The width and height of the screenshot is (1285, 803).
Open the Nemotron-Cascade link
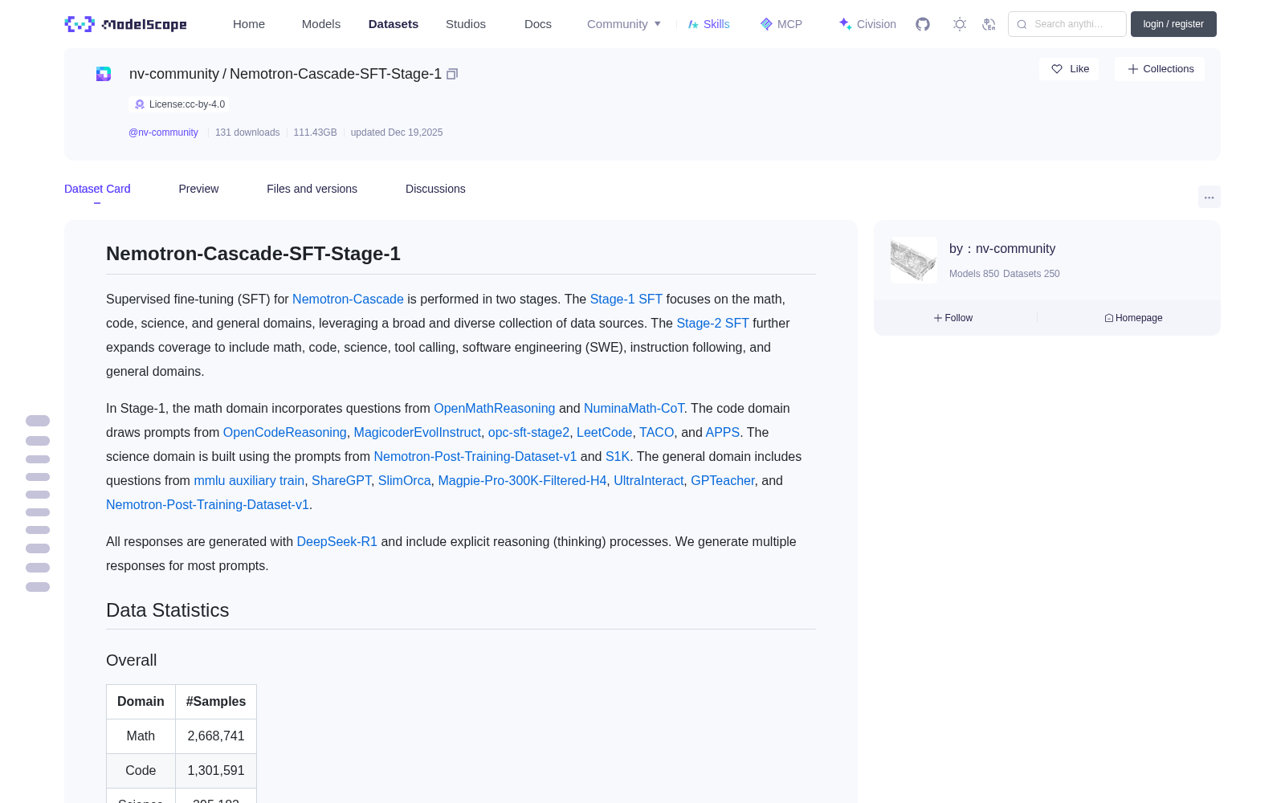pos(348,299)
